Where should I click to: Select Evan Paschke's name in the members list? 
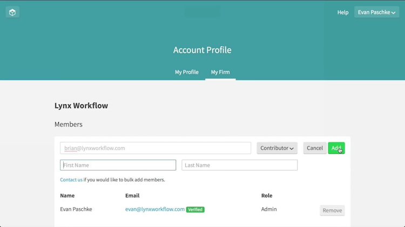click(x=76, y=209)
